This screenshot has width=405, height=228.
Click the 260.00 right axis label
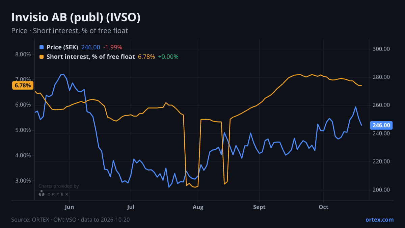pos(382,105)
